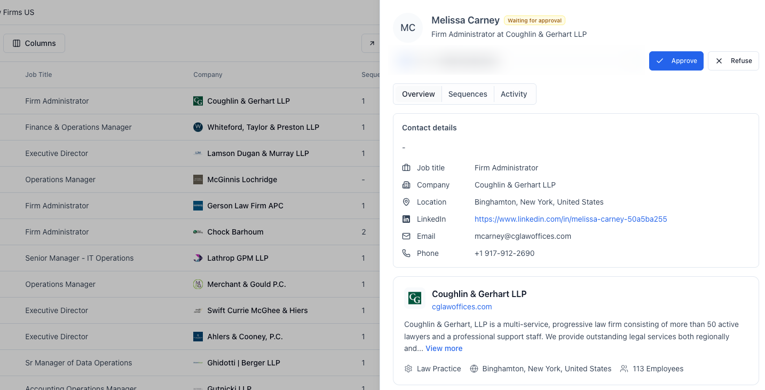Switch to the Sequences tab

tap(468, 94)
